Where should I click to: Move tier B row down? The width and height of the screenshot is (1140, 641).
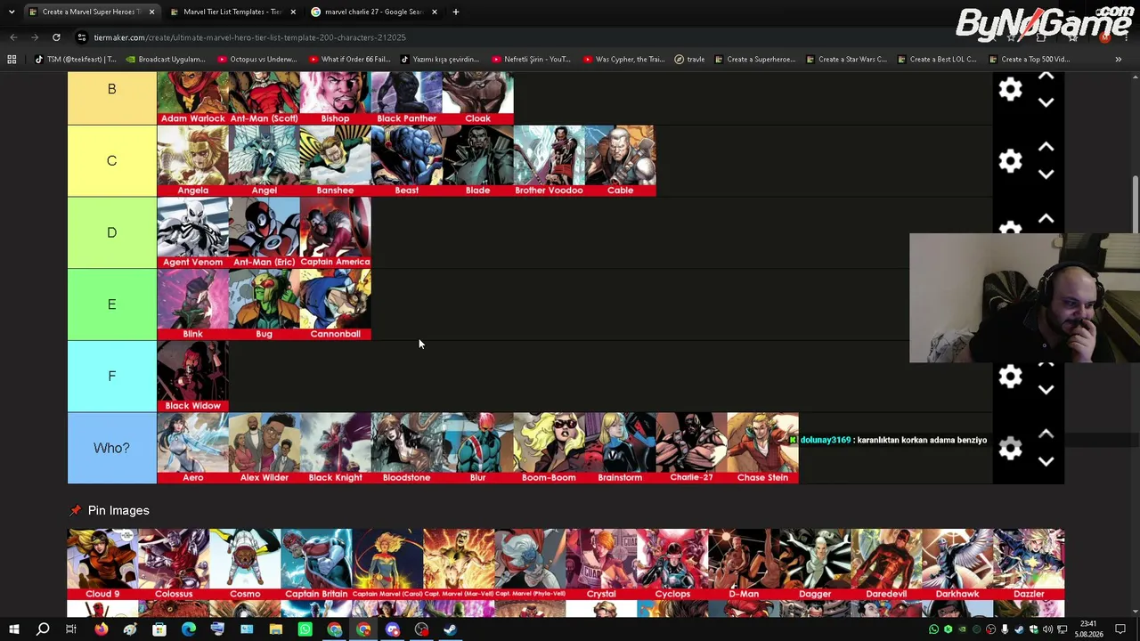[x=1046, y=103]
